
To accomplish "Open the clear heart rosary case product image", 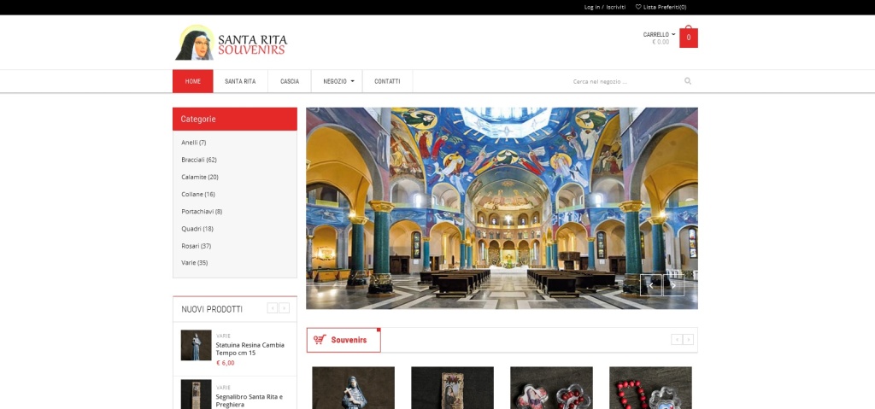I will (551, 388).
